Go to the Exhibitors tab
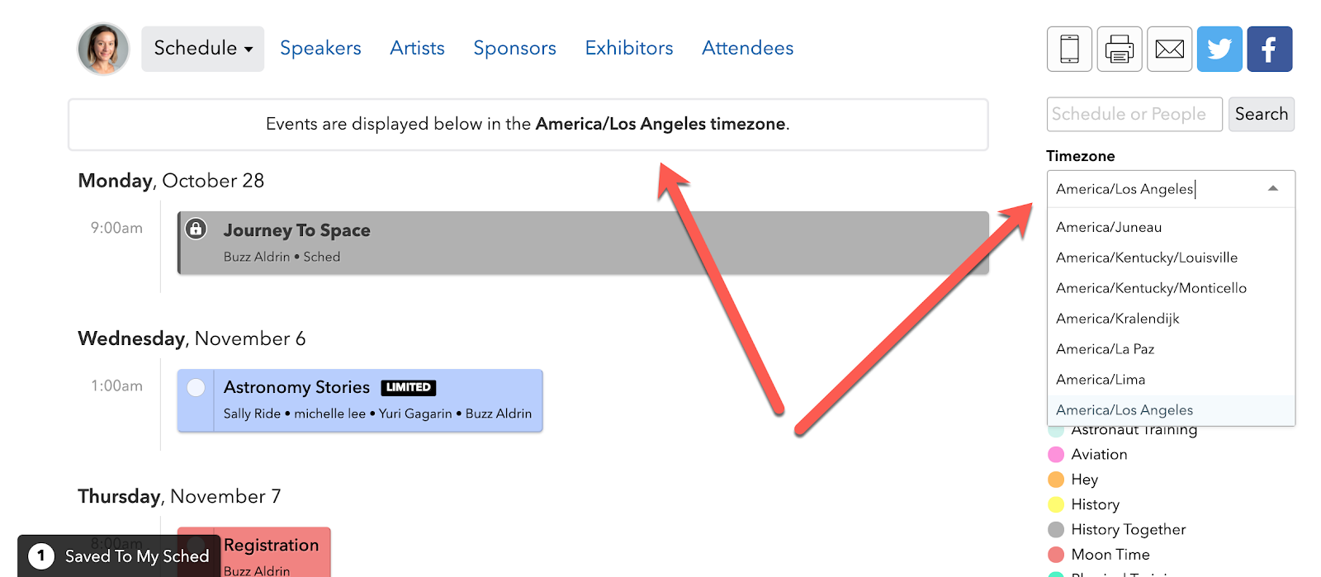Viewport: 1321px width, 577px height. coord(629,49)
